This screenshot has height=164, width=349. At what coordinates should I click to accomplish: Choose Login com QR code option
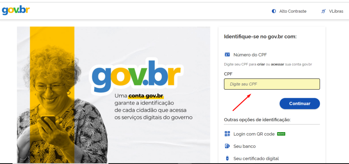coord(254,134)
